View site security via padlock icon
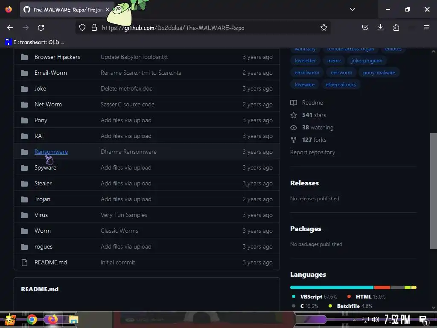The width and height of the screenshot is (437, 328). click(x=94, y=28)
